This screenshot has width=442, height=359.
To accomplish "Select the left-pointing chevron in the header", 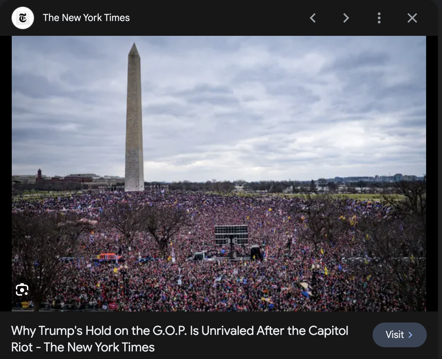I will pos(313,18).
